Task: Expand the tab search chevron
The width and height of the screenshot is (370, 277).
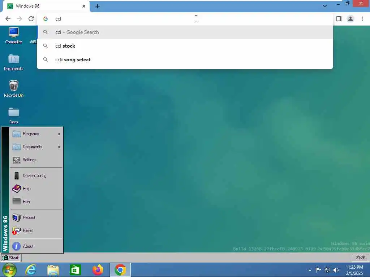Action: tap(325, 6)
